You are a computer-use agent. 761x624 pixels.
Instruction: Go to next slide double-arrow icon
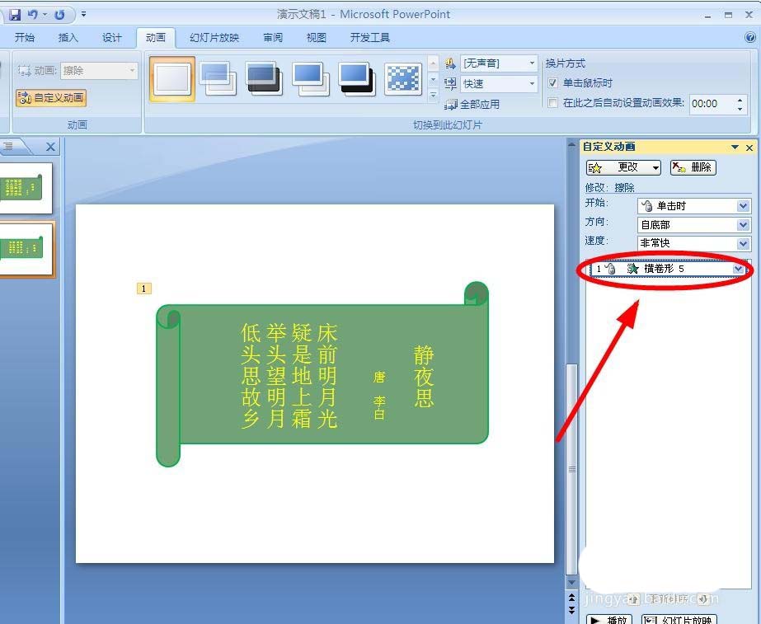pos(572,609)
